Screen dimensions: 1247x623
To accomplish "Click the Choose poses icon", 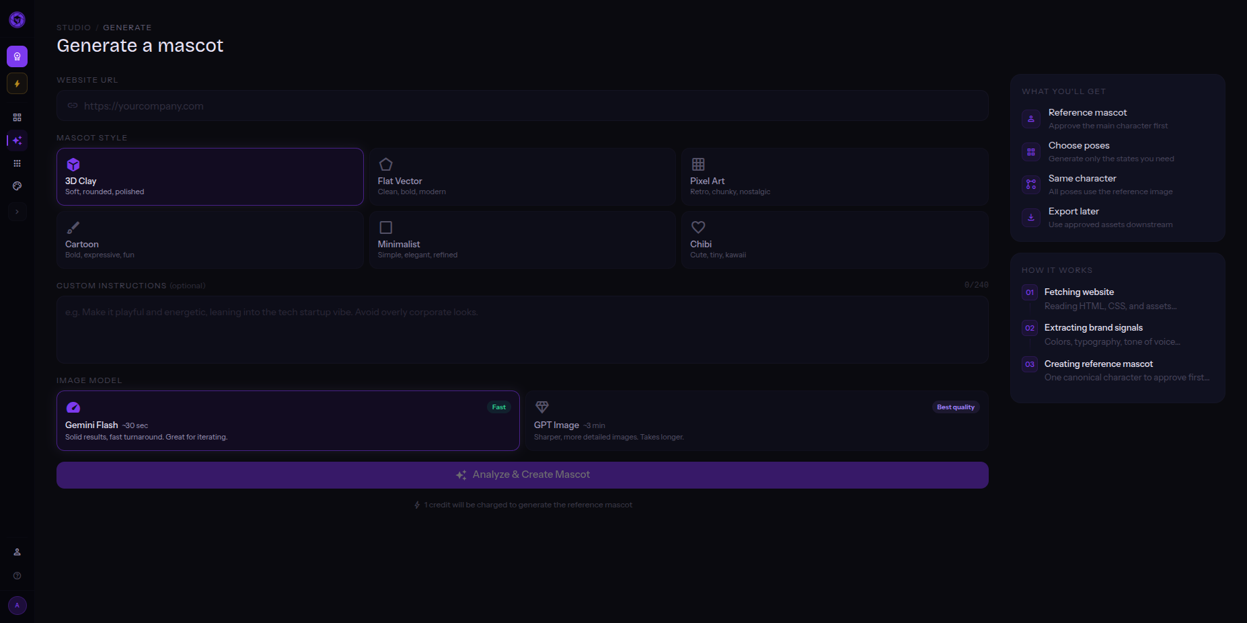I will pos(1031,152).
